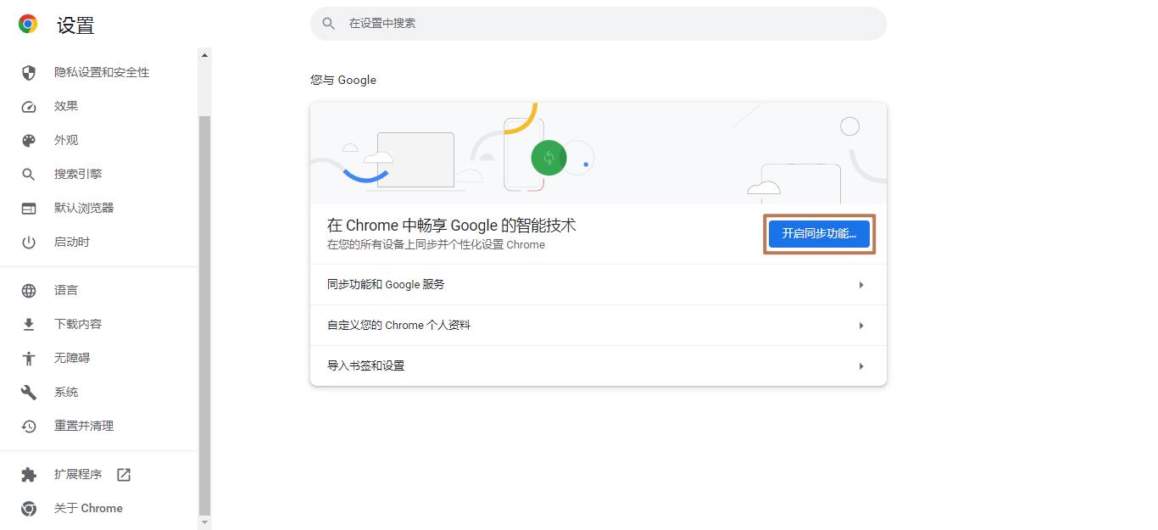Click the restore icon for 重置并清理
This screenshot has width=1158, height=530.
point(29,426)
